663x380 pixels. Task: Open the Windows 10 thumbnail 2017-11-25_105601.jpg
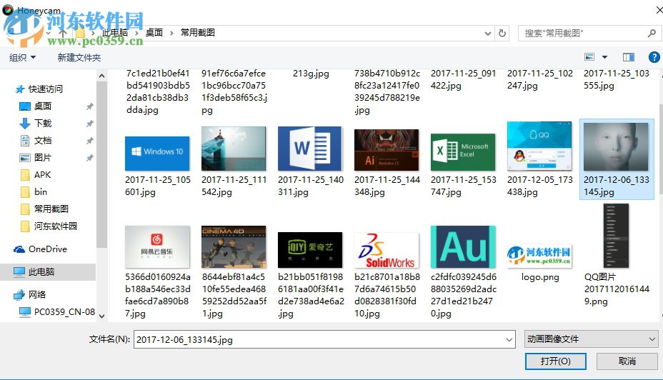coord(157,153)
